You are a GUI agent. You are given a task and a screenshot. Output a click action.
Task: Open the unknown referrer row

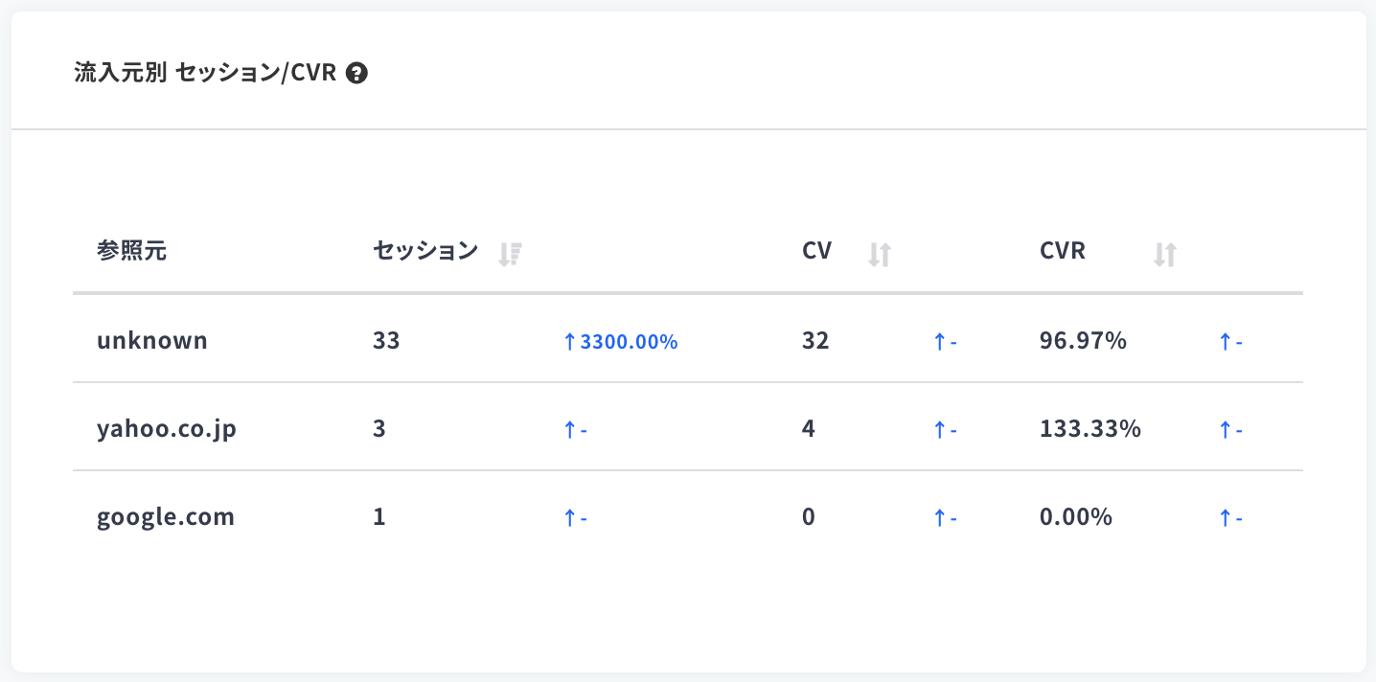(688, 340)
